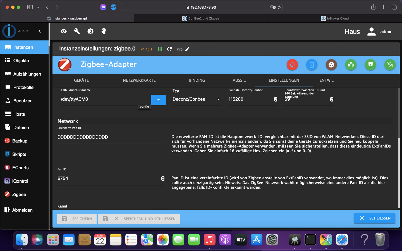Switch to the BINDING tab
This screenshot has height=251, width=402.
(x=197, y=80)
